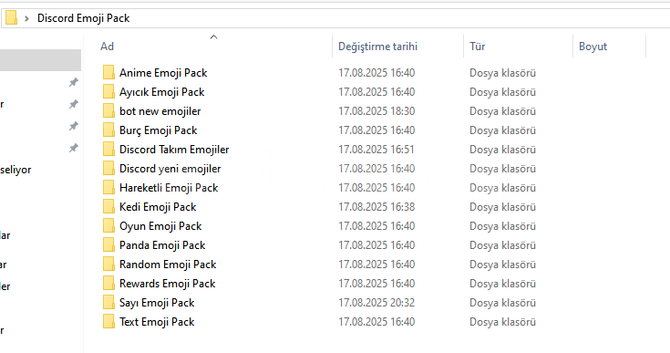The image size is (670, 353).
Task: Select the Oyun Emoji Pack folder icon
Action: pos(108,225)
